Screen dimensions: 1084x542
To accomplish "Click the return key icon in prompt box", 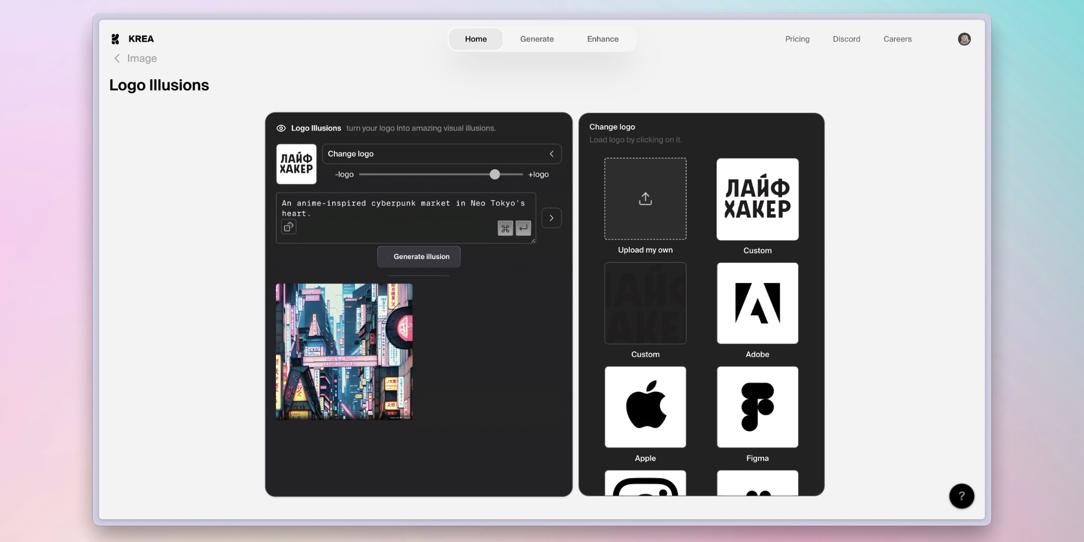I will [x=523, y=228].
